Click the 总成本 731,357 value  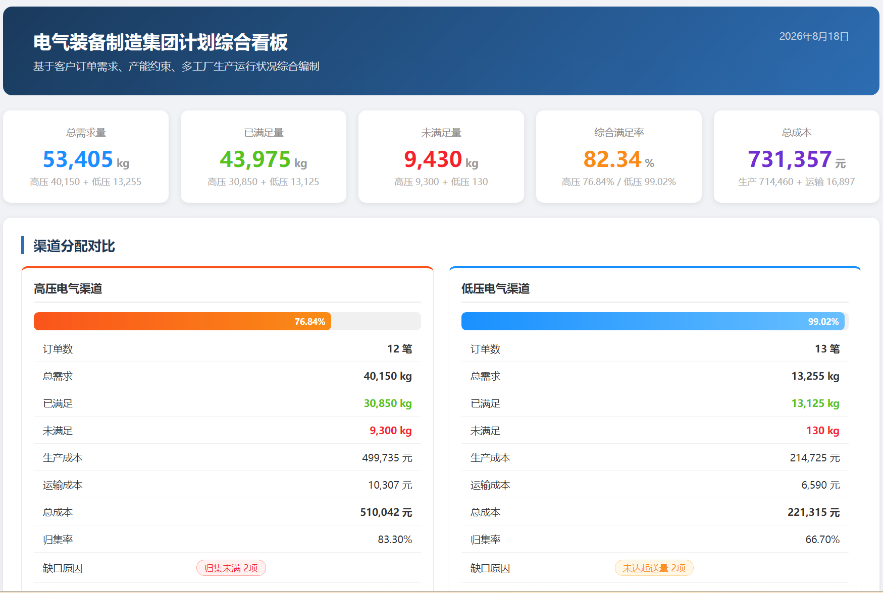click(x=790, y=159)
